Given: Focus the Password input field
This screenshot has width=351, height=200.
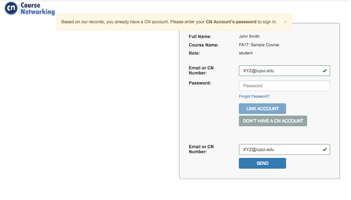Looking at the screenshot, I should tap(284, 86).
